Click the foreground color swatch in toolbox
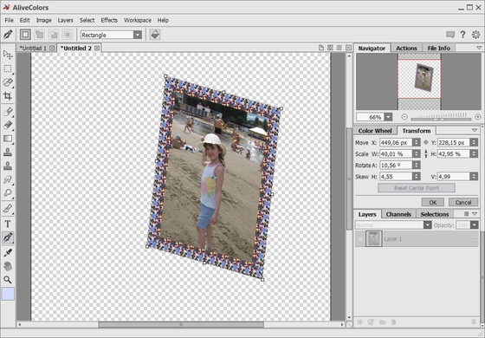This screenshot has width=485, height=338. (x=8, y=294)
